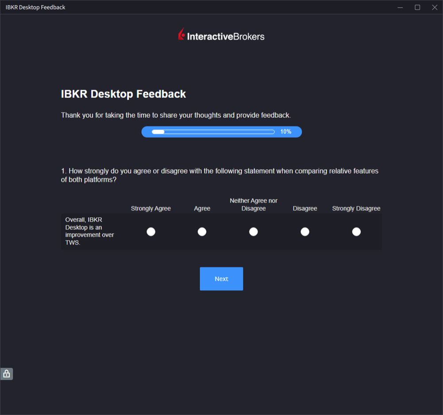Pick Neither Agree nor Disagree radio button
443x415 pixels.
[x=254, y=232]
